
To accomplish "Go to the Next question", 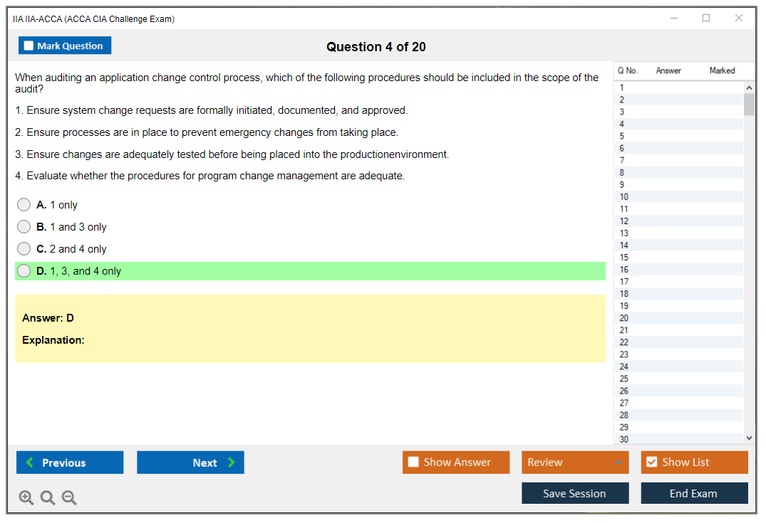I will click(190, 463).
